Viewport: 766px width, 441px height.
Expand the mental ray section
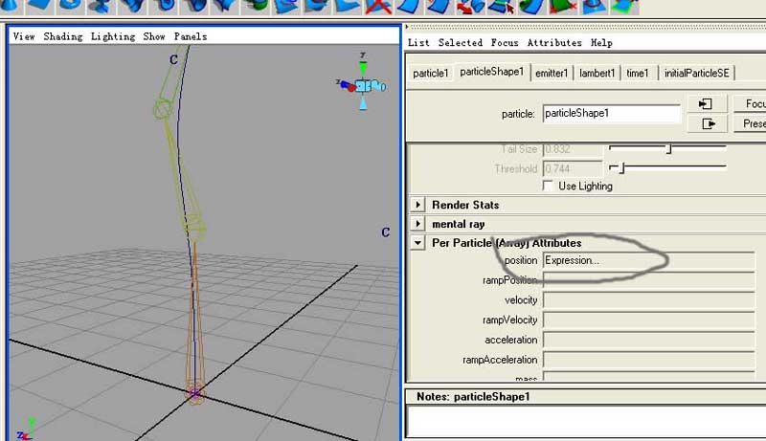tap(417, 224)
